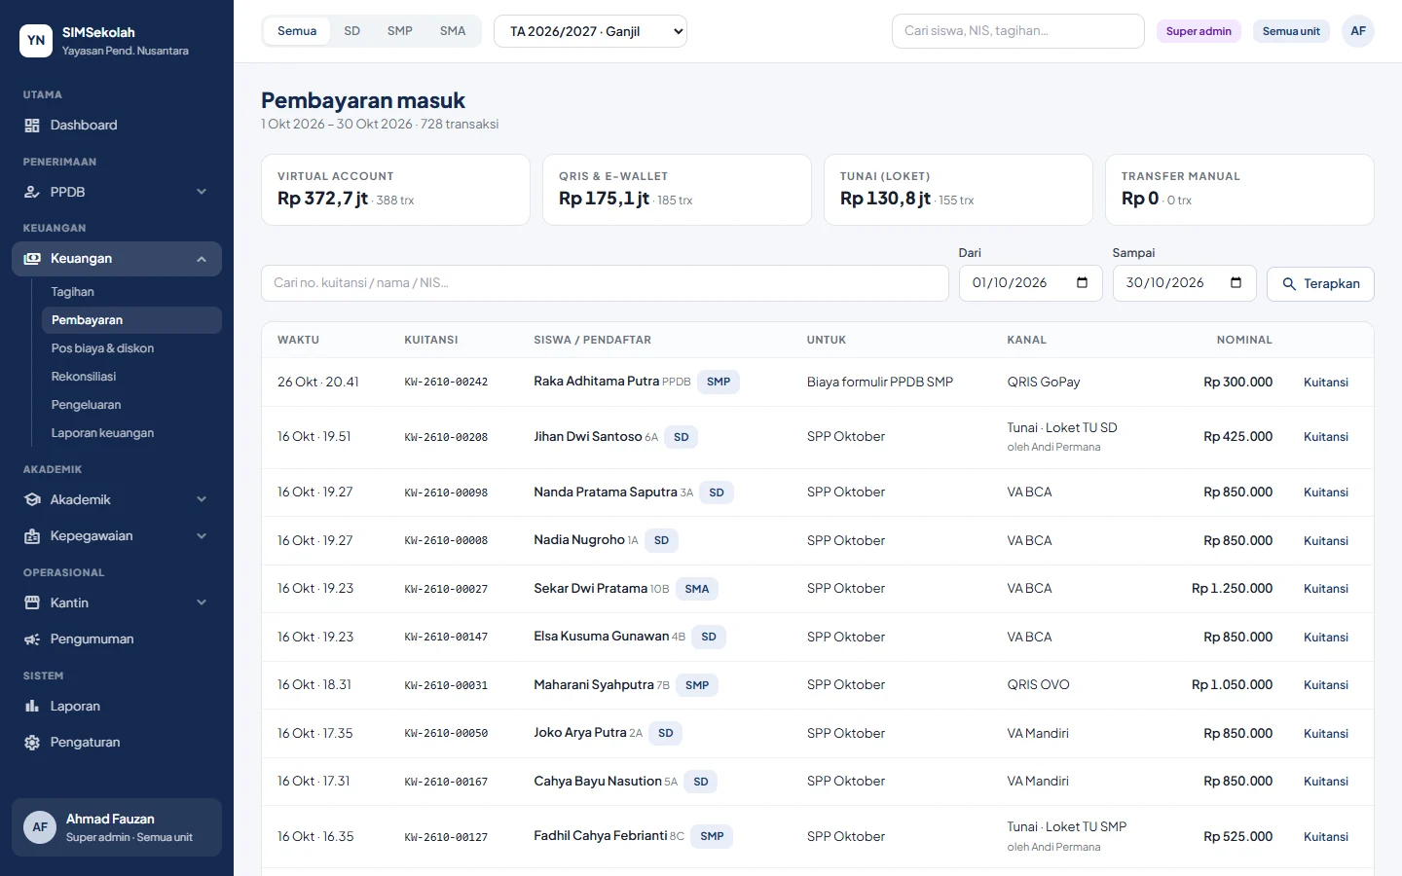1402x876 pixels.
Task: Open the TA 2026/2027 Ganjil dropdown
Action: 590,31
